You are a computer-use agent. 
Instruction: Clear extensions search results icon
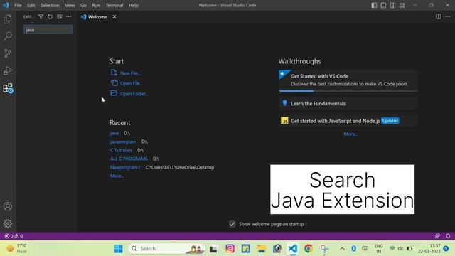coord(59,17)
